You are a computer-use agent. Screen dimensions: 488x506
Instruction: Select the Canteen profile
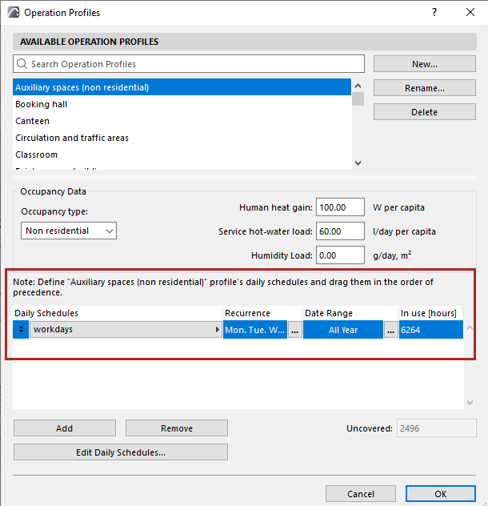pyautogui.click(x=33, y=121)
